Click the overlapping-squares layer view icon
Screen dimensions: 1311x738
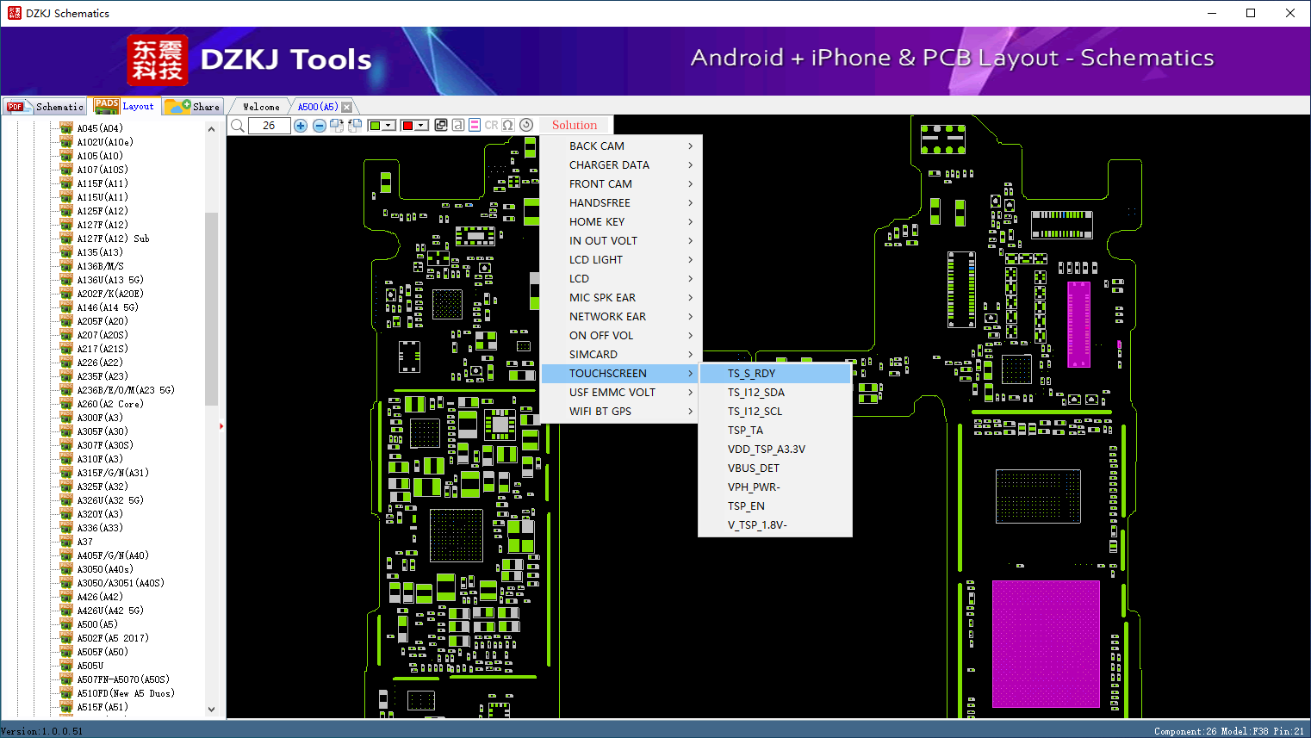441,125
